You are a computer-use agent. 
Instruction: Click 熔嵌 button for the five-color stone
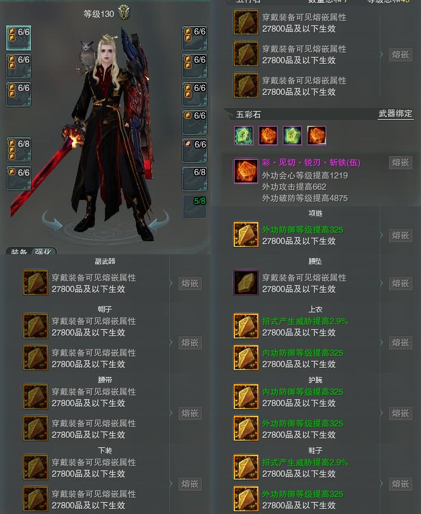click(x=400, y=163)
